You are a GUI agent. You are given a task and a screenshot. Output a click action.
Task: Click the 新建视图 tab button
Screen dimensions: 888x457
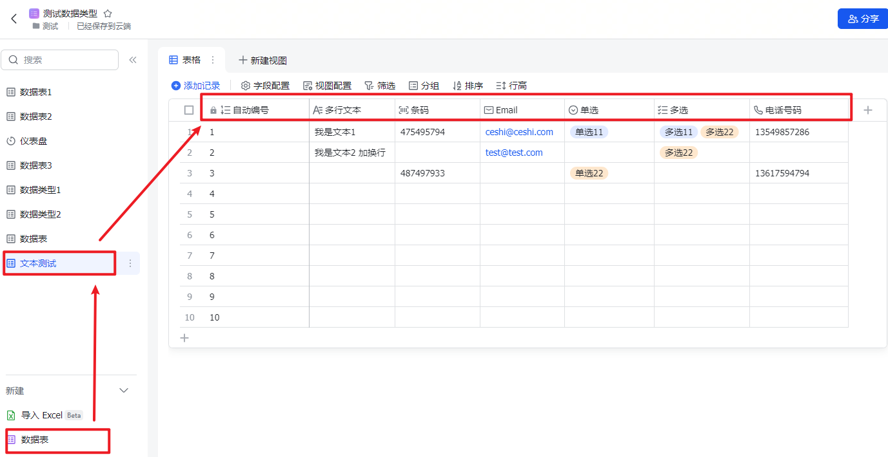coord(262,61)
